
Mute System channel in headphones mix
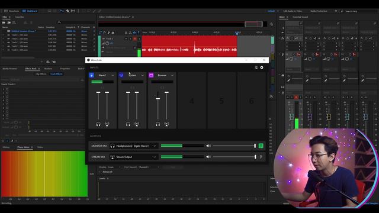[128, 124]
